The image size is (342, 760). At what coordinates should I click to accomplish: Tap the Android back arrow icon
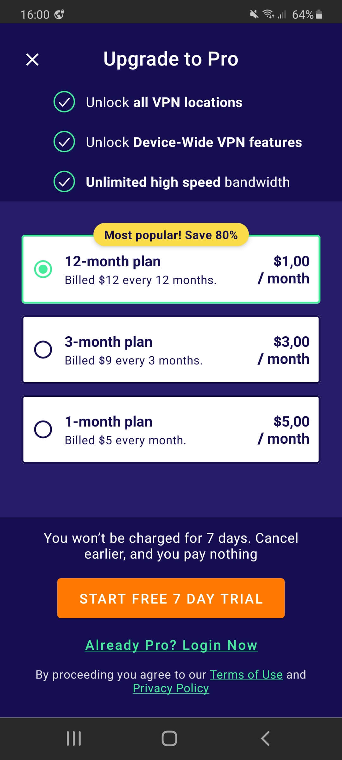[265, 738]
